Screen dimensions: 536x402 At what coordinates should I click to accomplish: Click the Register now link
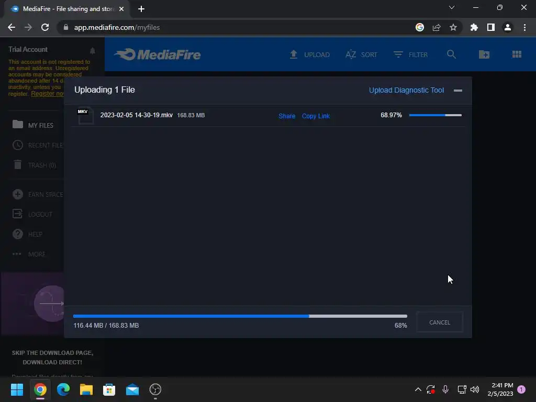tap(47, 94)
